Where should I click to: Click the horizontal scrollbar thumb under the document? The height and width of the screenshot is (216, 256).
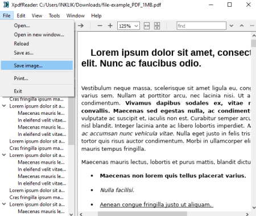[142, 214]
